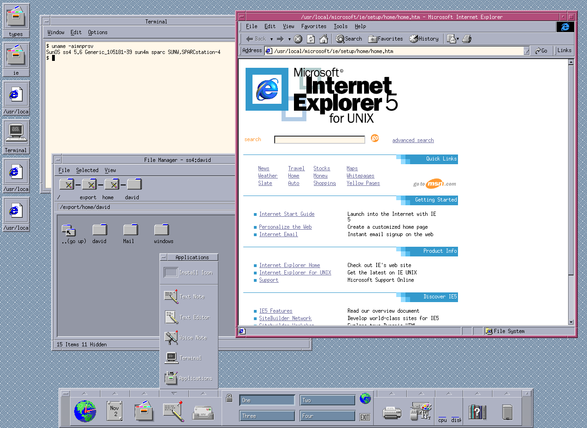This screenshot has height=428, width=587.
Task: Click the Go button beside Address bar
Action: [541, 51]
